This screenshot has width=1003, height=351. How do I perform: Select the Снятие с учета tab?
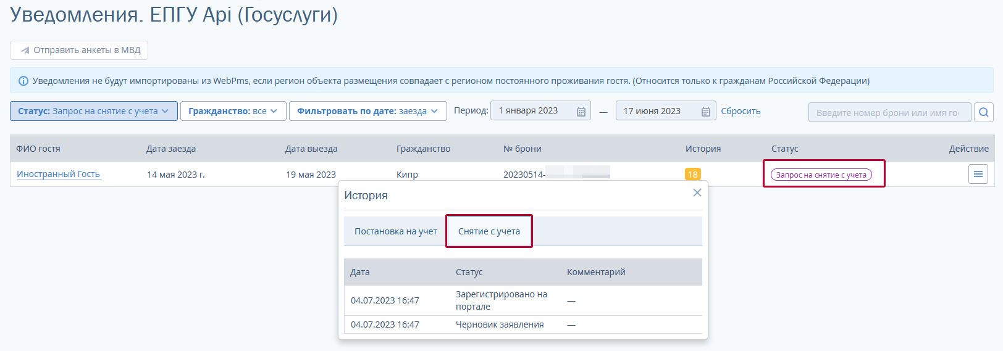click(x=489, y=231)
